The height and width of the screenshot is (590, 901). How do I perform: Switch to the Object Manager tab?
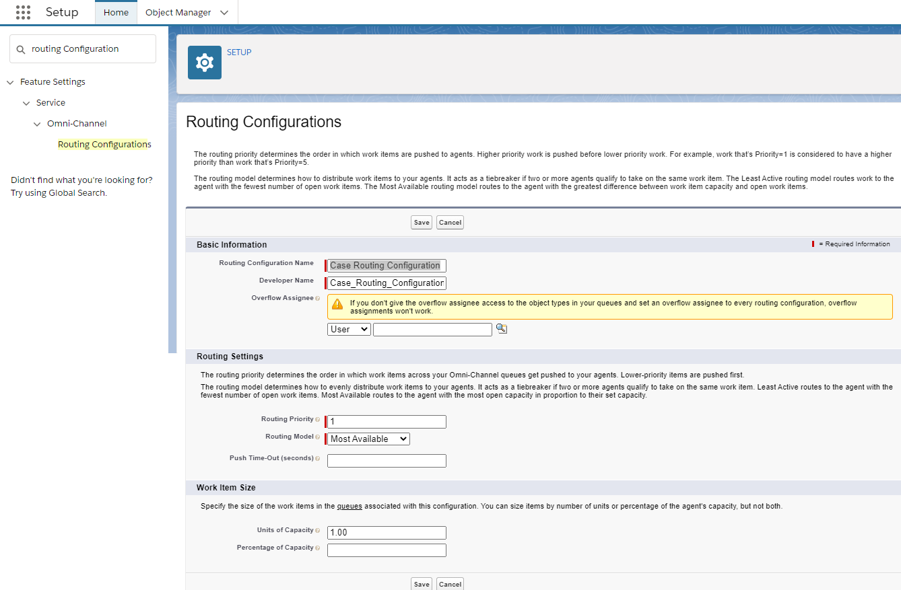[177, 12]
